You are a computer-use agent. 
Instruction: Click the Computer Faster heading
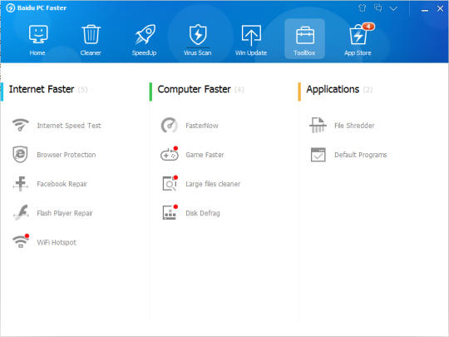tap(194, 89)
